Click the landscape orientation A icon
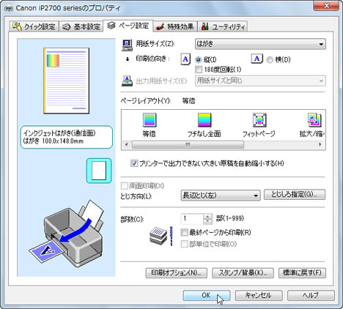Image resolution: width=343 pixels, height=309 pixels. pyautogui.click(x=257, y=59)
